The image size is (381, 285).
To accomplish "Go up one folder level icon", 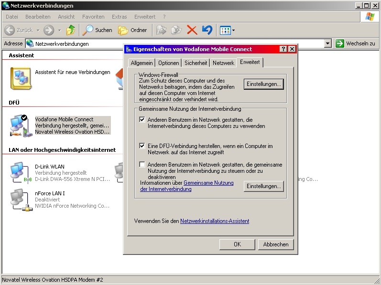I will 71,30.
